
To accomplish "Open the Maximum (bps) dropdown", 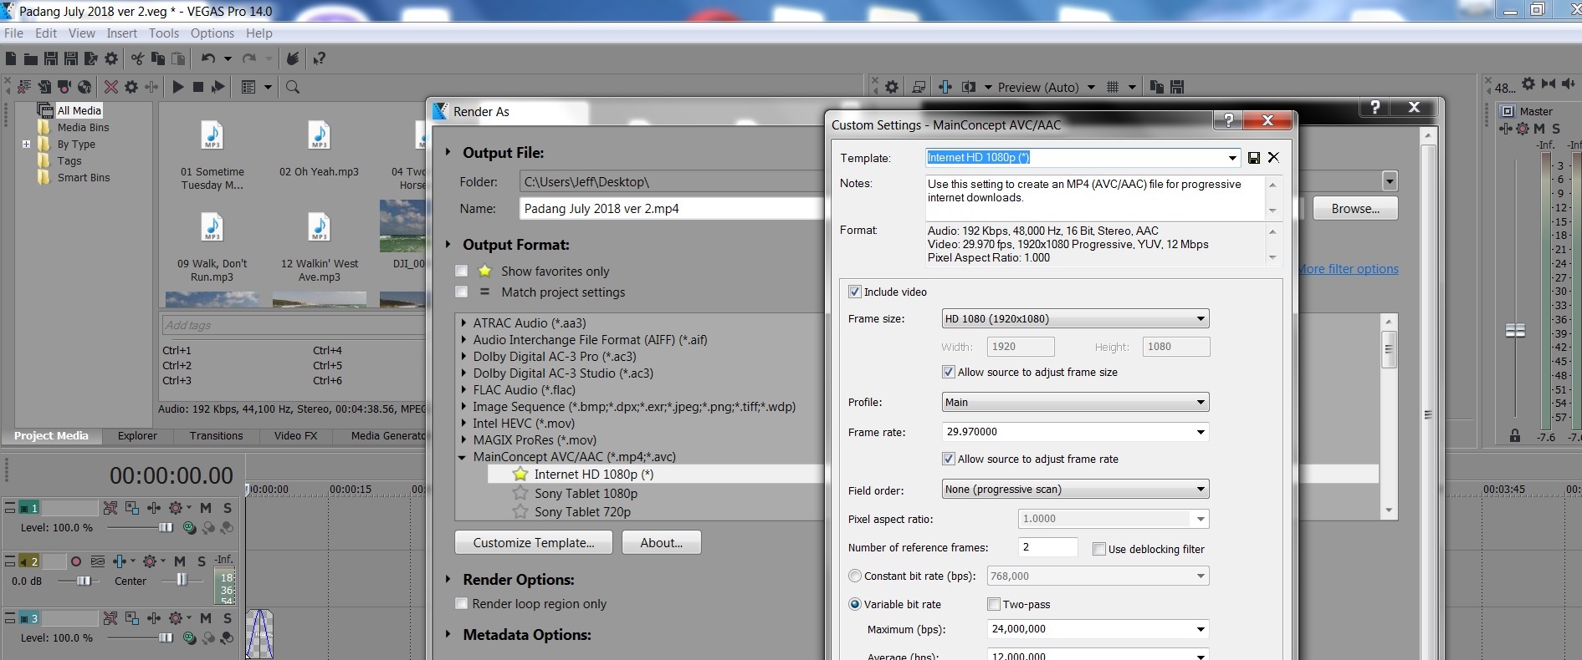I will tap(1201, 629).
